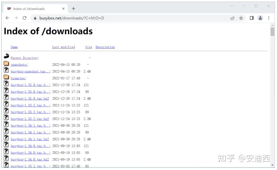Image resolution: width=277 pixels, height=170 pixels.
Task: Download busybox-1.33.2.tar.bz2
Action: pyautogui.click(x=30, y=119)
